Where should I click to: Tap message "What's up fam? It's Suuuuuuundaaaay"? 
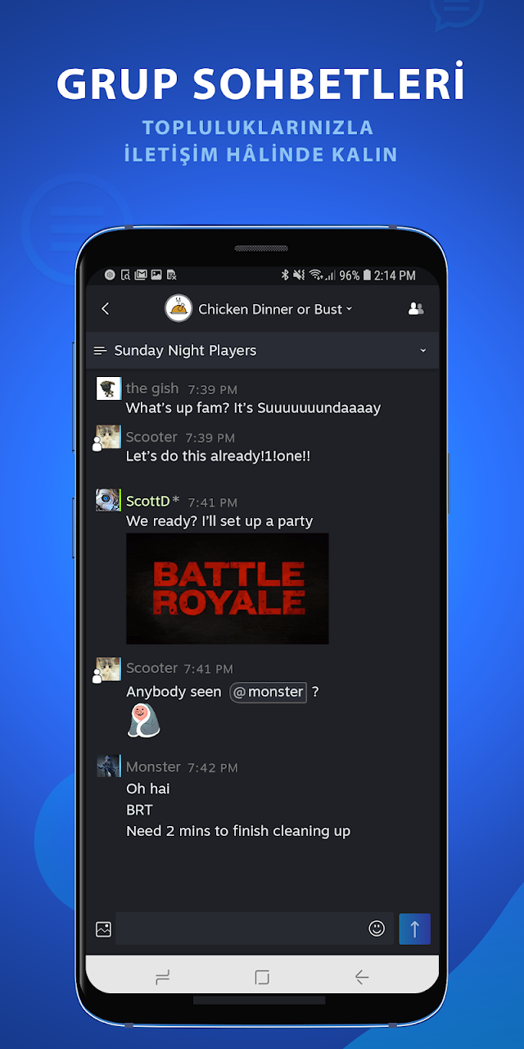(253, 407)
